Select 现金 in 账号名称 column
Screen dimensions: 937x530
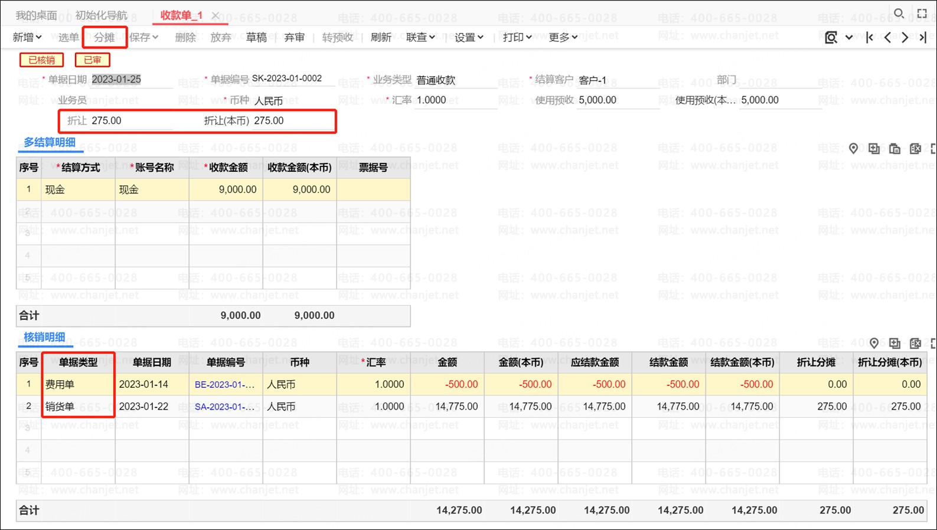tap(152, 189)
